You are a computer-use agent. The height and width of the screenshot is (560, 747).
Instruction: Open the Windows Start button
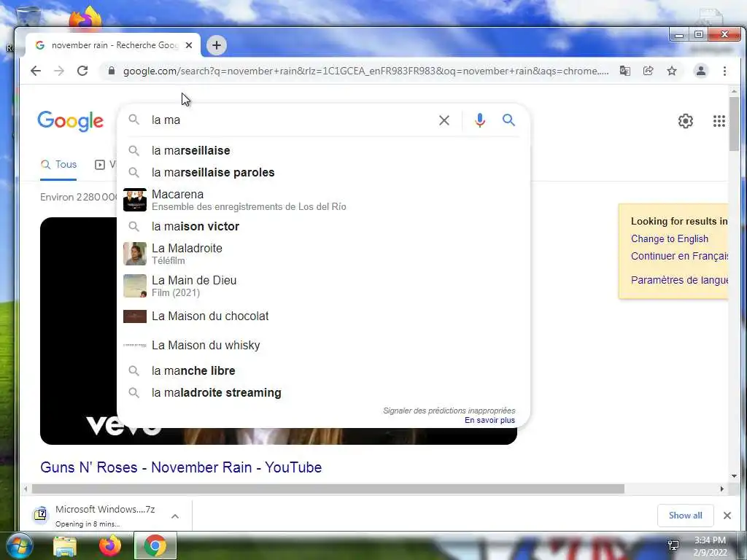20,545
